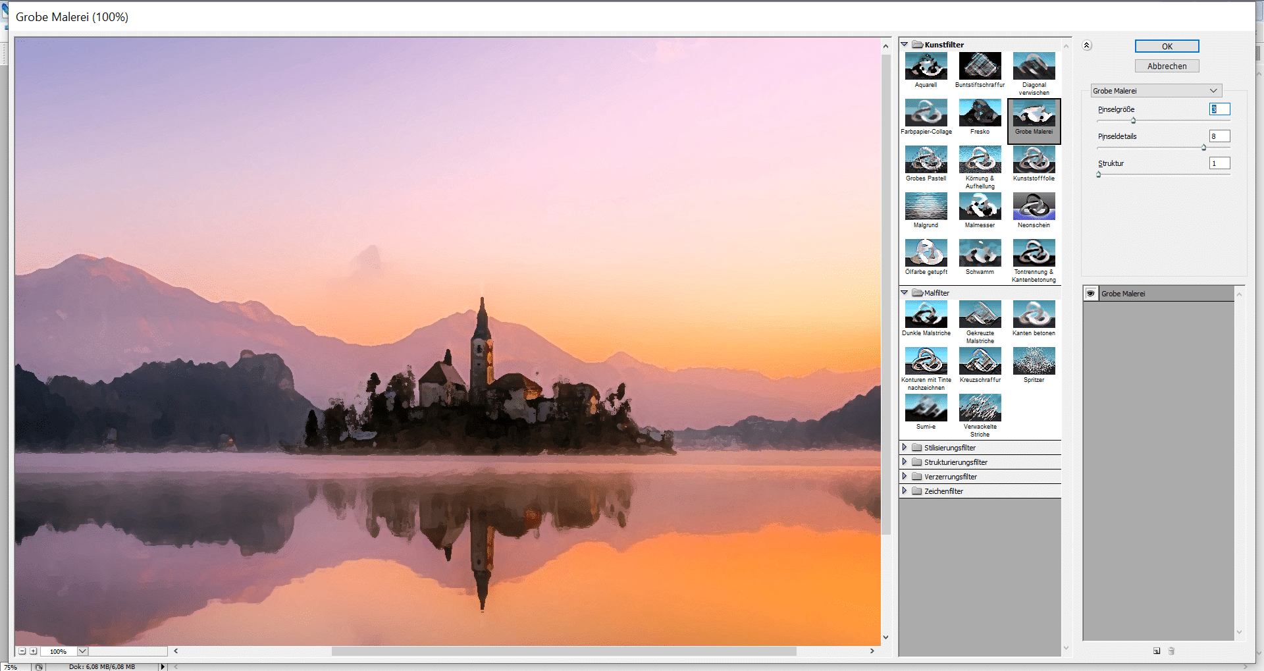Pick the Malmesser filter

[980, 207]
